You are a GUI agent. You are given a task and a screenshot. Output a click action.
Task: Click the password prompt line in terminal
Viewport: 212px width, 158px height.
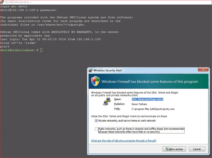[28, 10]
